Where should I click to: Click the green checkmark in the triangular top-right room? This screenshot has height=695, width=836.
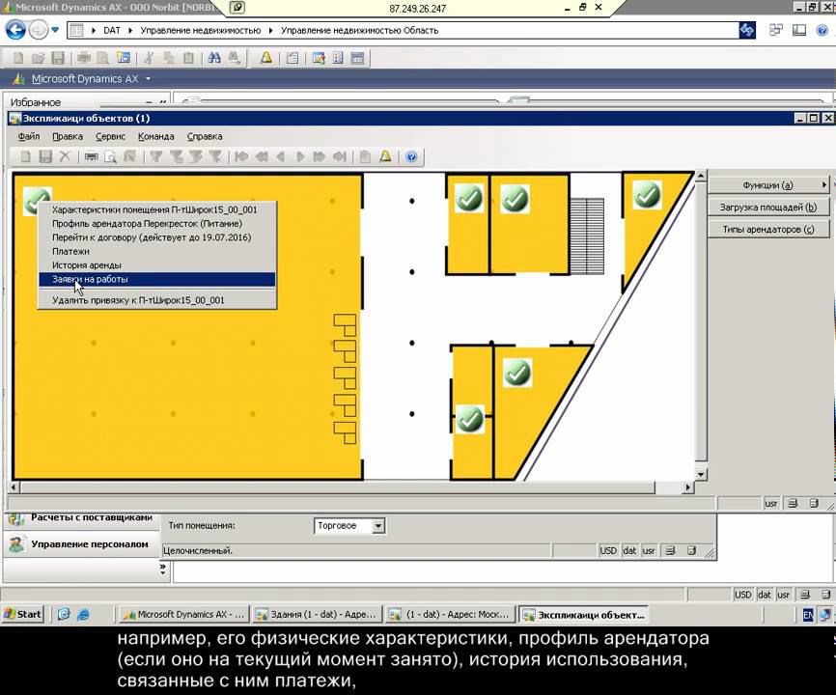tap(647, 195)
